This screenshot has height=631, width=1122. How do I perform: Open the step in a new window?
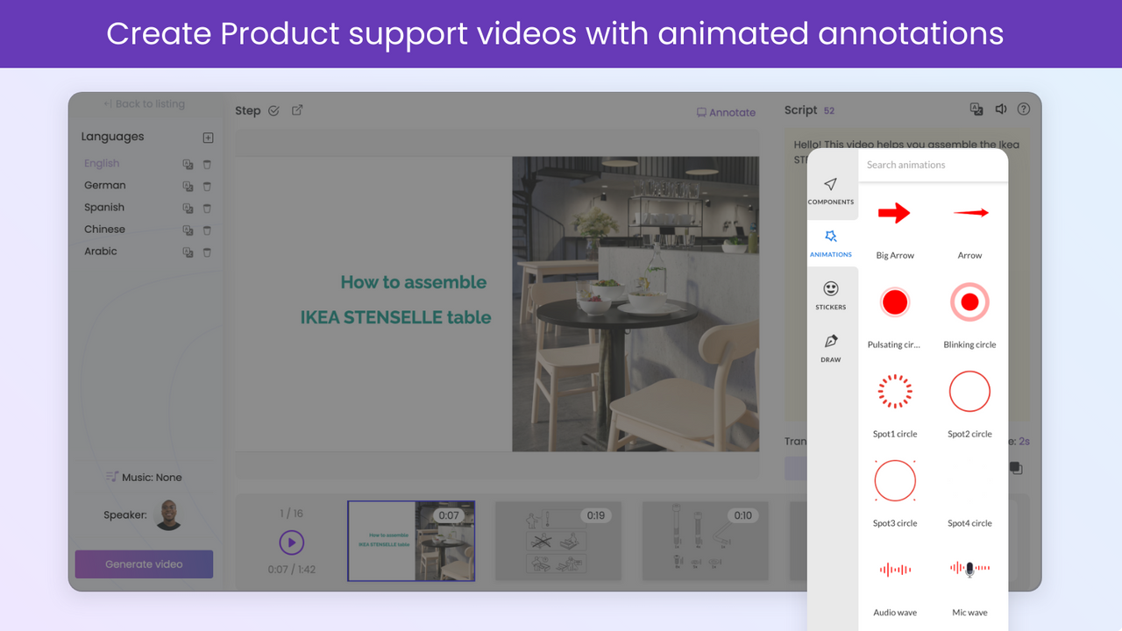pyautogui.click(x=297, y=110)
